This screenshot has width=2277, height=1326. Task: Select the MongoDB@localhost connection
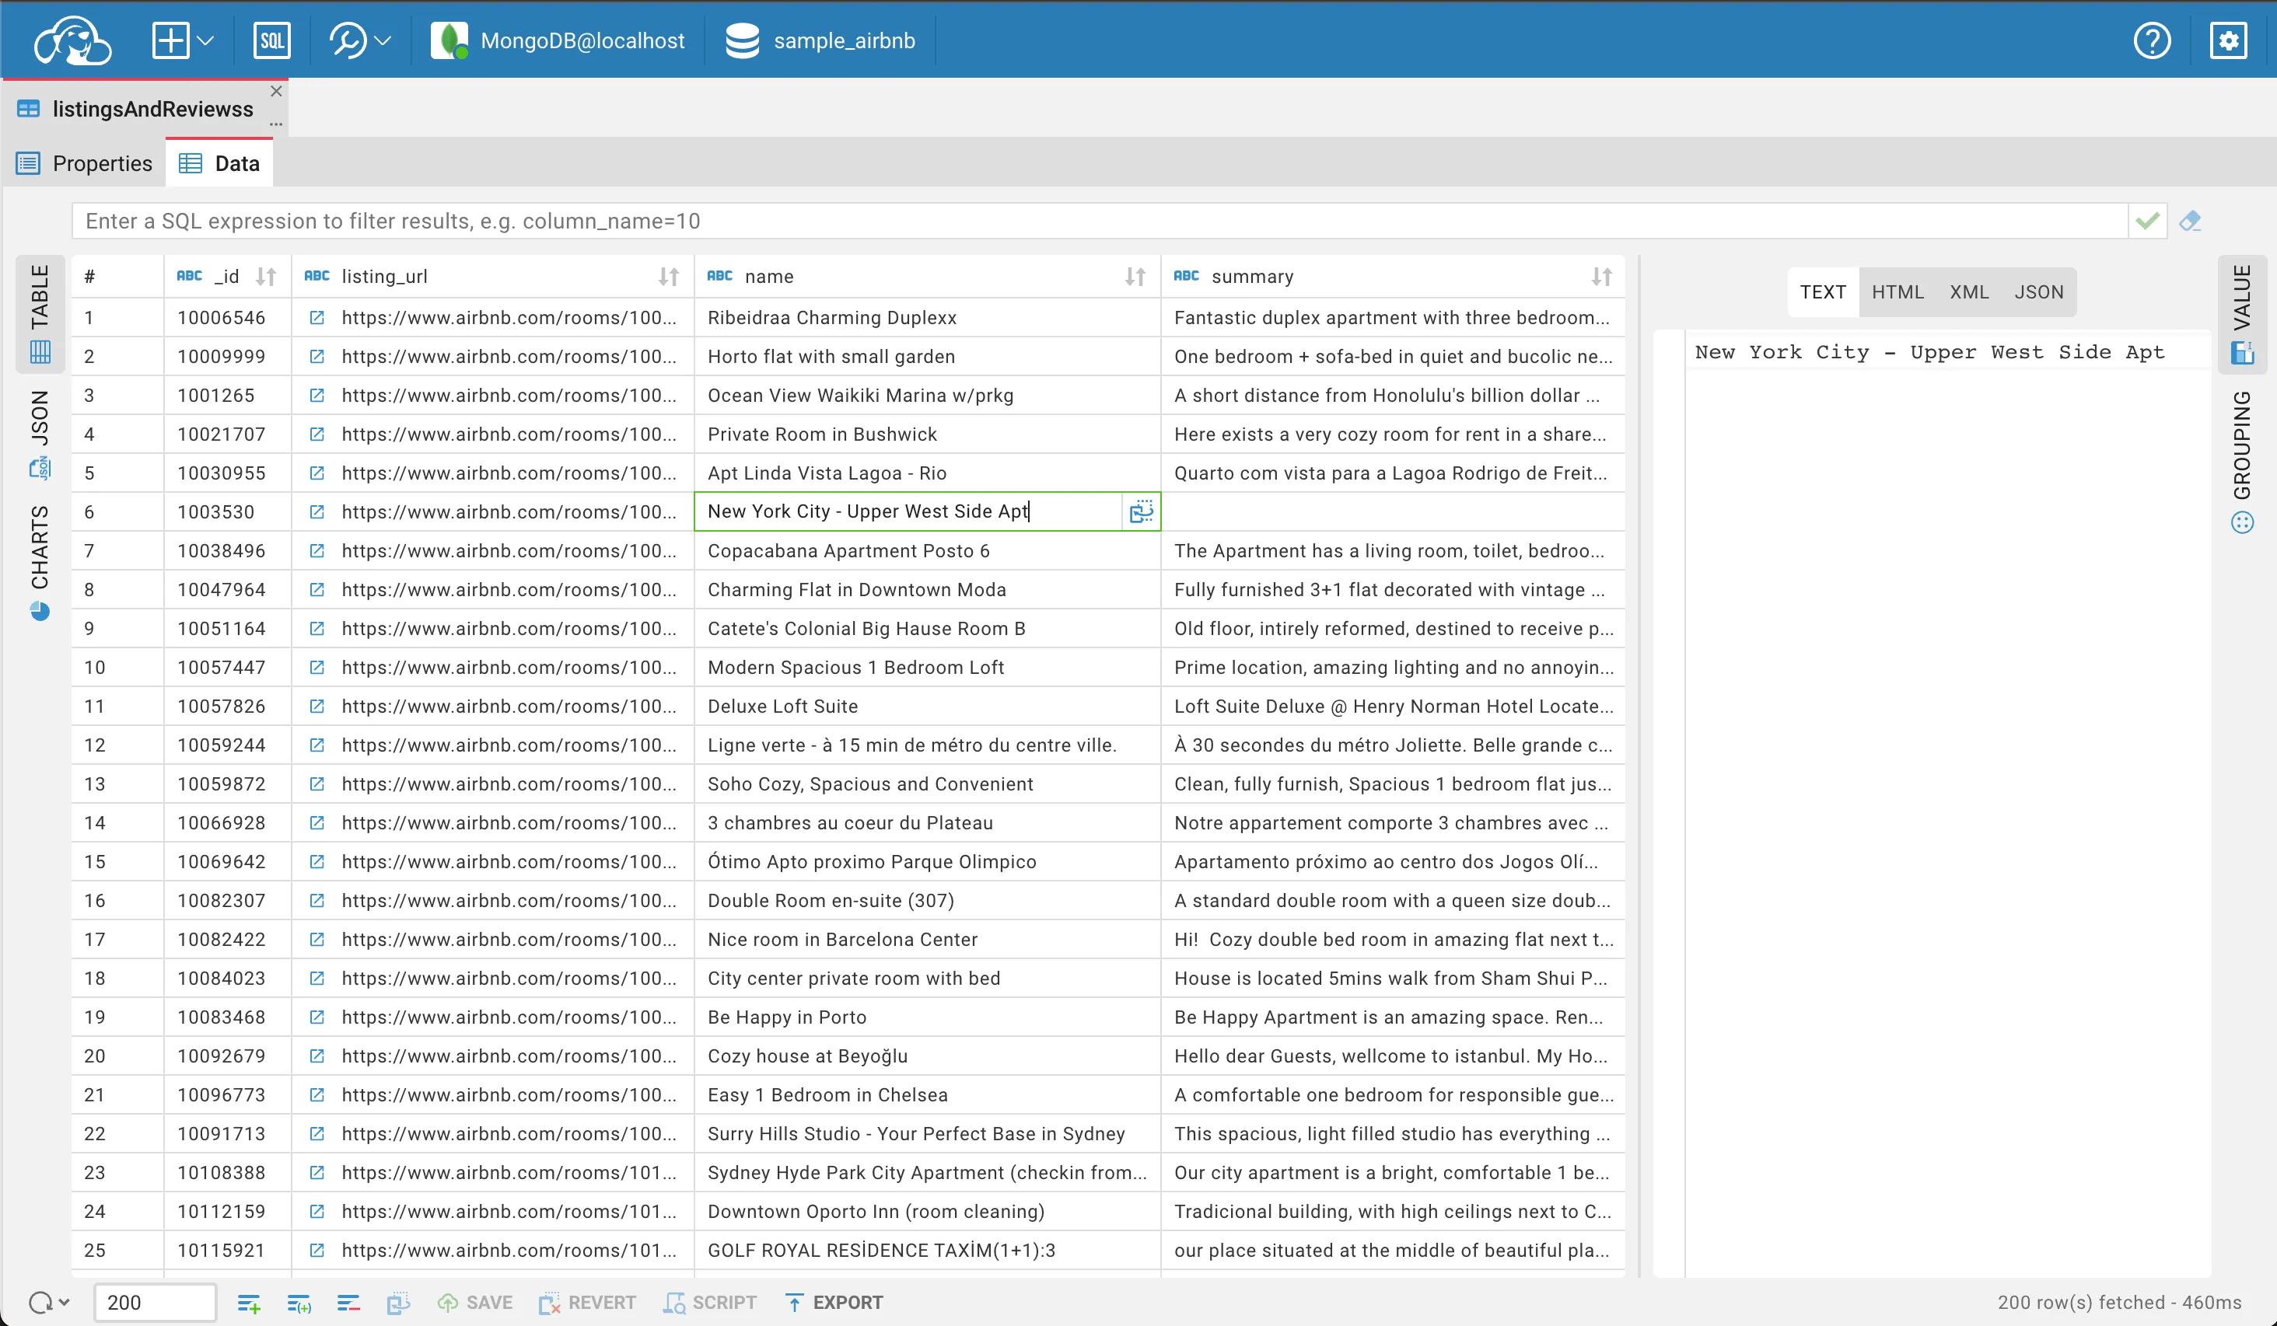(558, 40)
